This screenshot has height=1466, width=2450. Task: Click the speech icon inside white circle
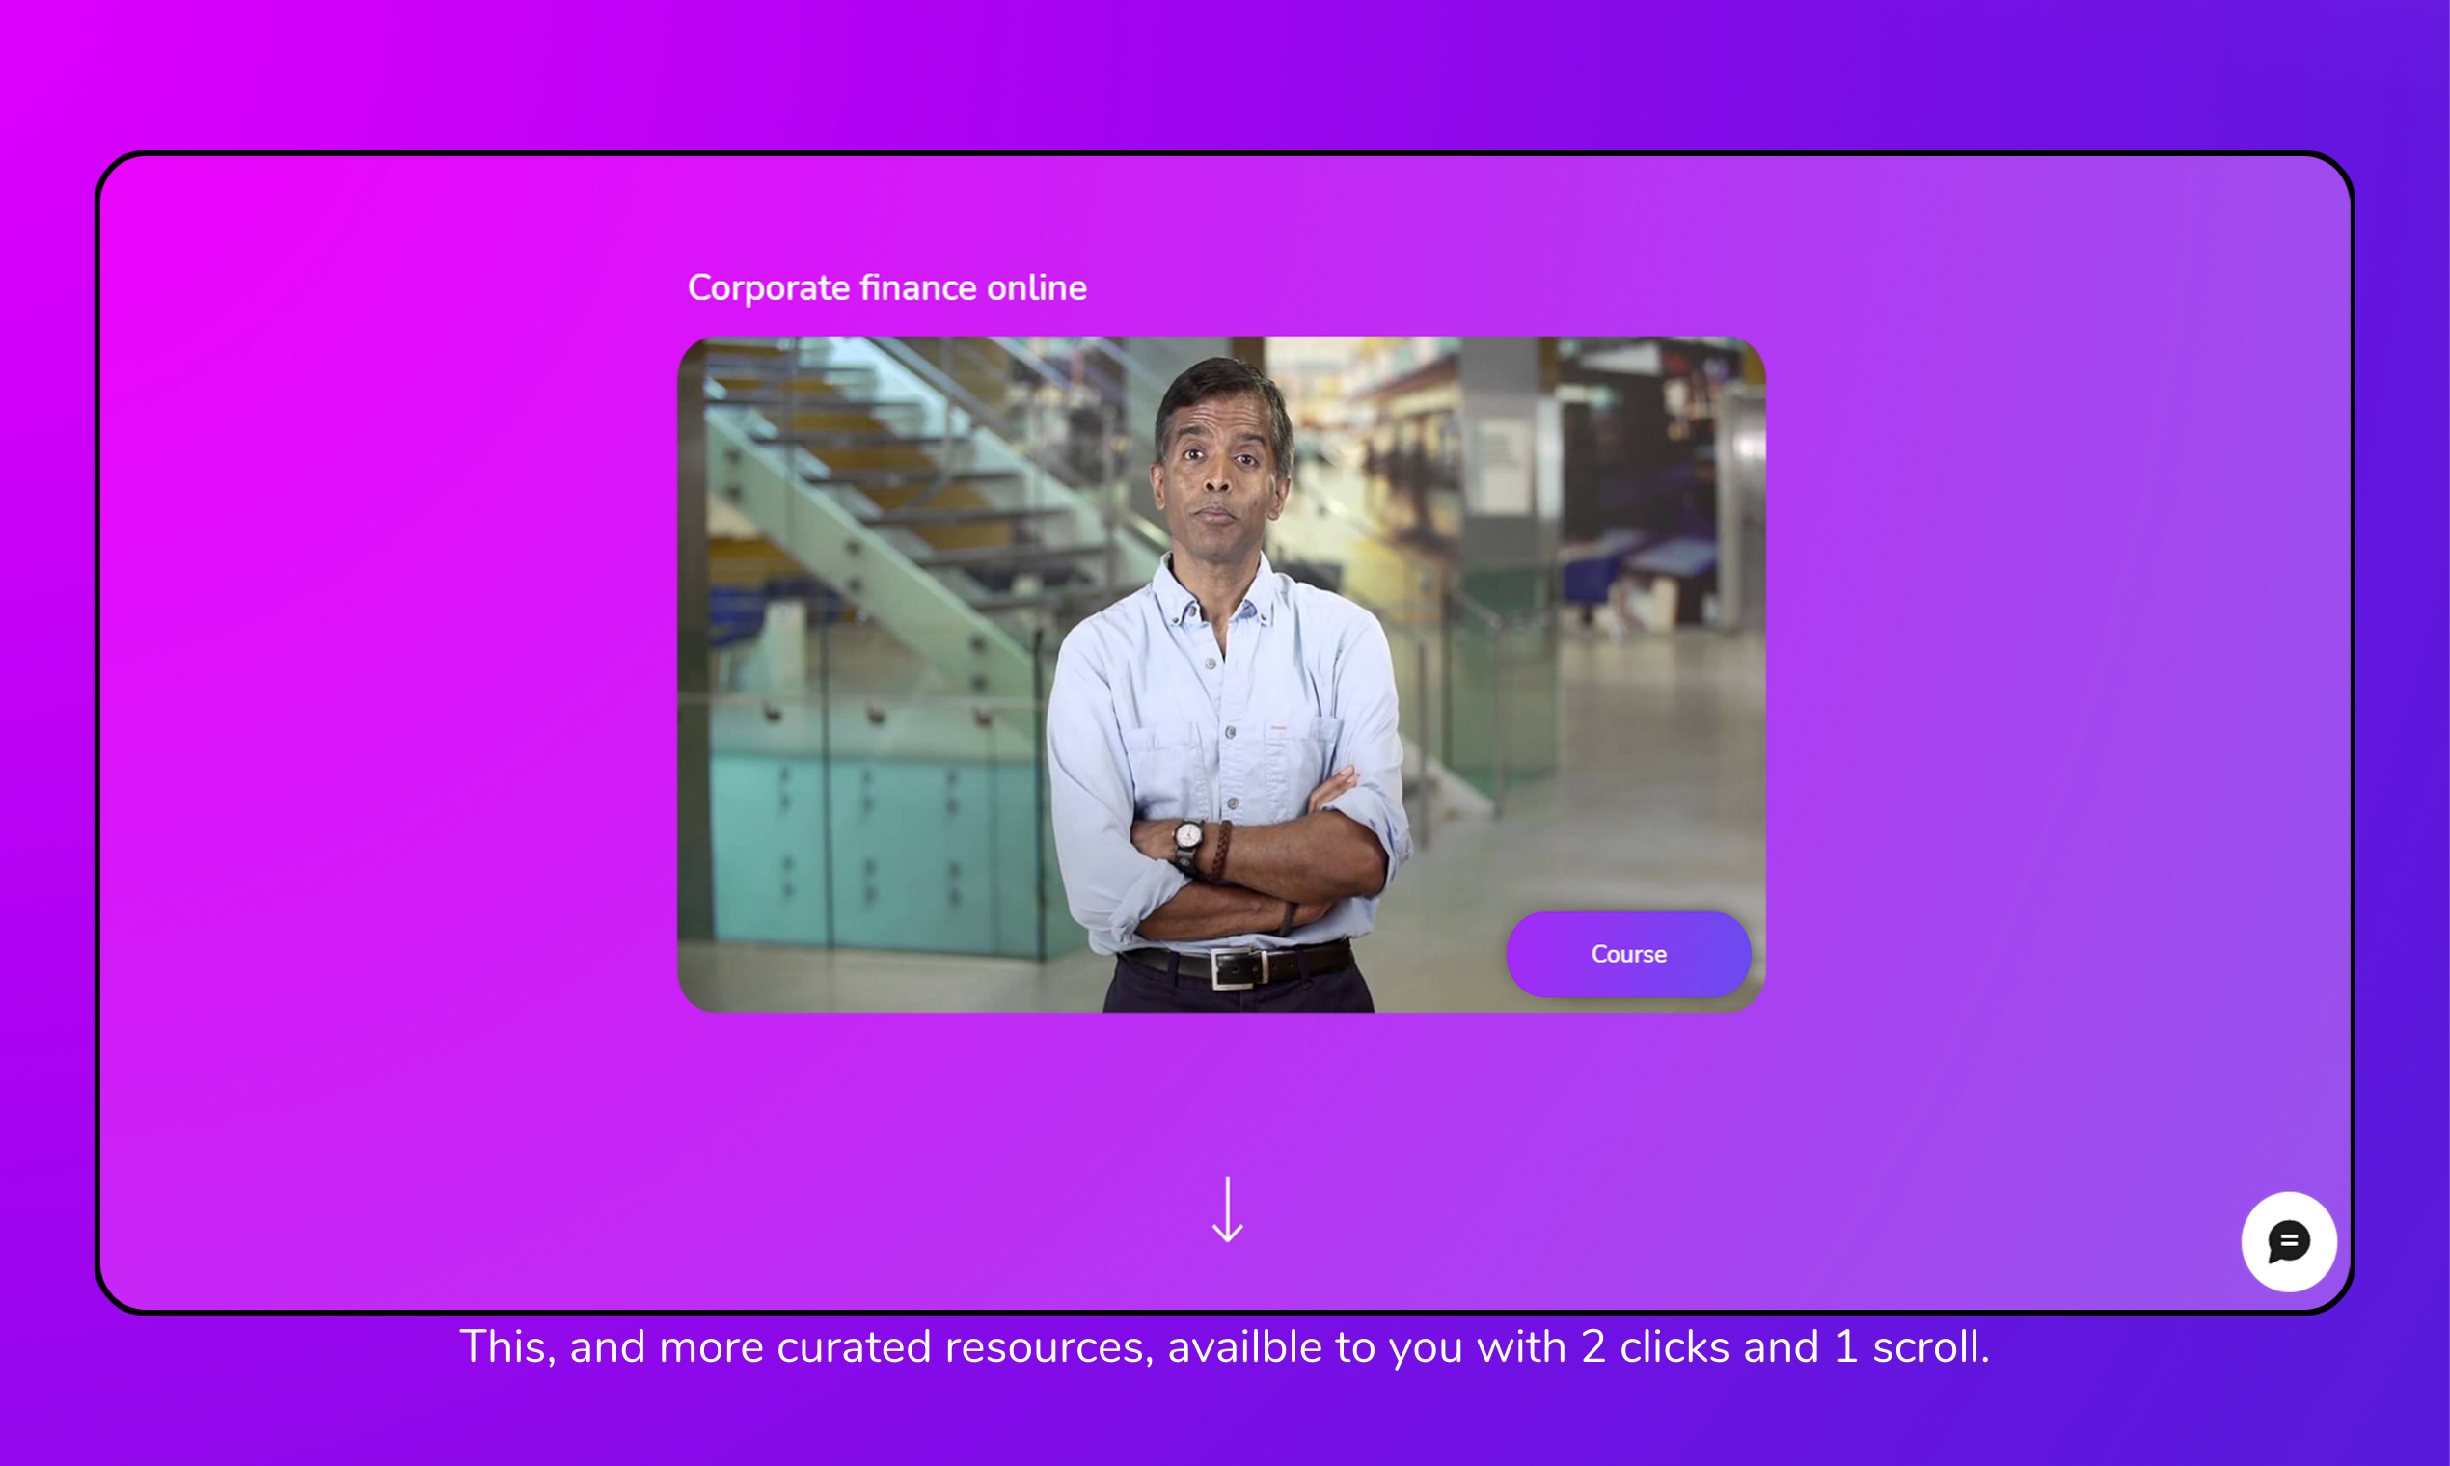pos(2288,1240)
